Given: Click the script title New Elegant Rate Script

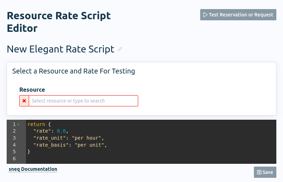Looking at the screenshot, I should click(x=60, y=49).
